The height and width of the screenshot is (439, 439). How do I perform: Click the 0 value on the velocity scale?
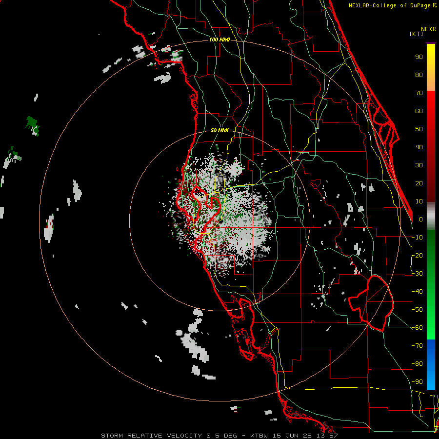point(421,219)
